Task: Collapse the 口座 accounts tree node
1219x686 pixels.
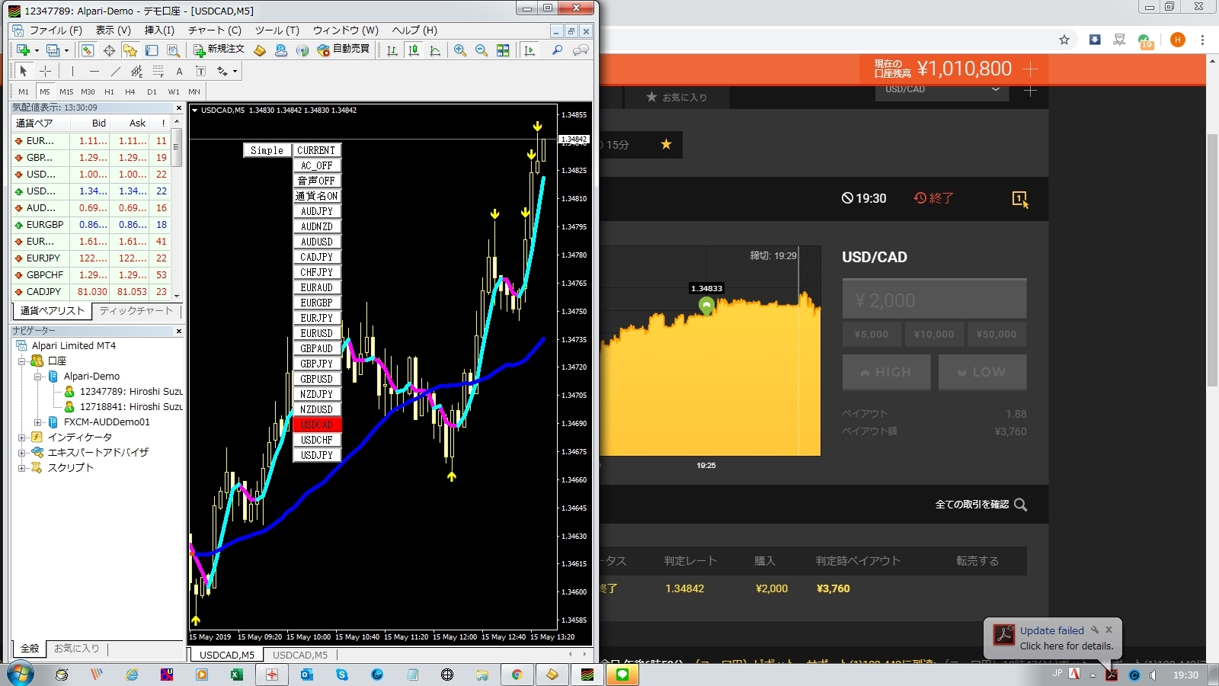Action: (22, 361)
